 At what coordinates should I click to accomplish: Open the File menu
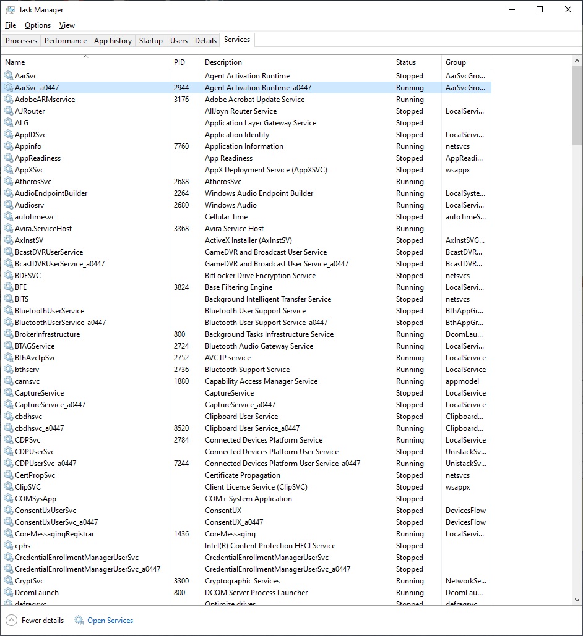[x=11, y=25]
